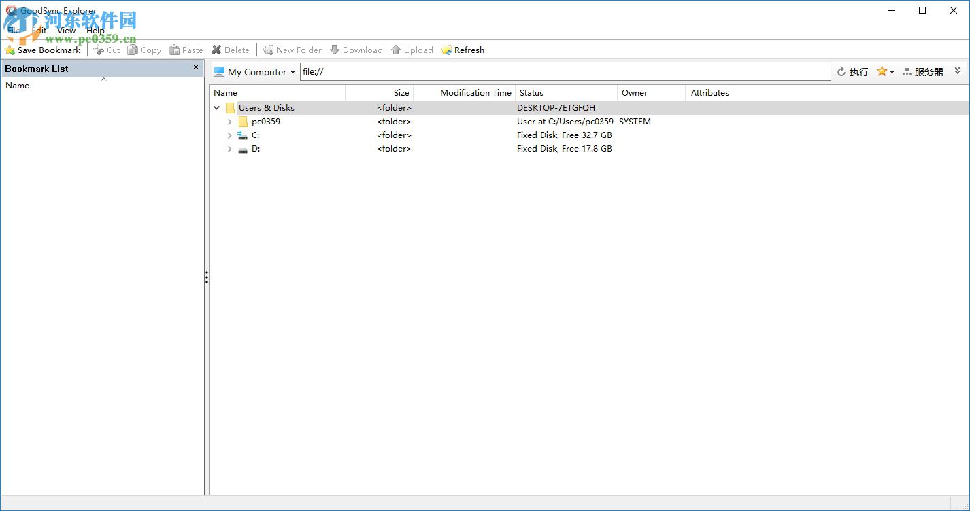The height and width of the screenshot is (511, 970).
Task: Click the 执行 button
Action: pos(852,72)
